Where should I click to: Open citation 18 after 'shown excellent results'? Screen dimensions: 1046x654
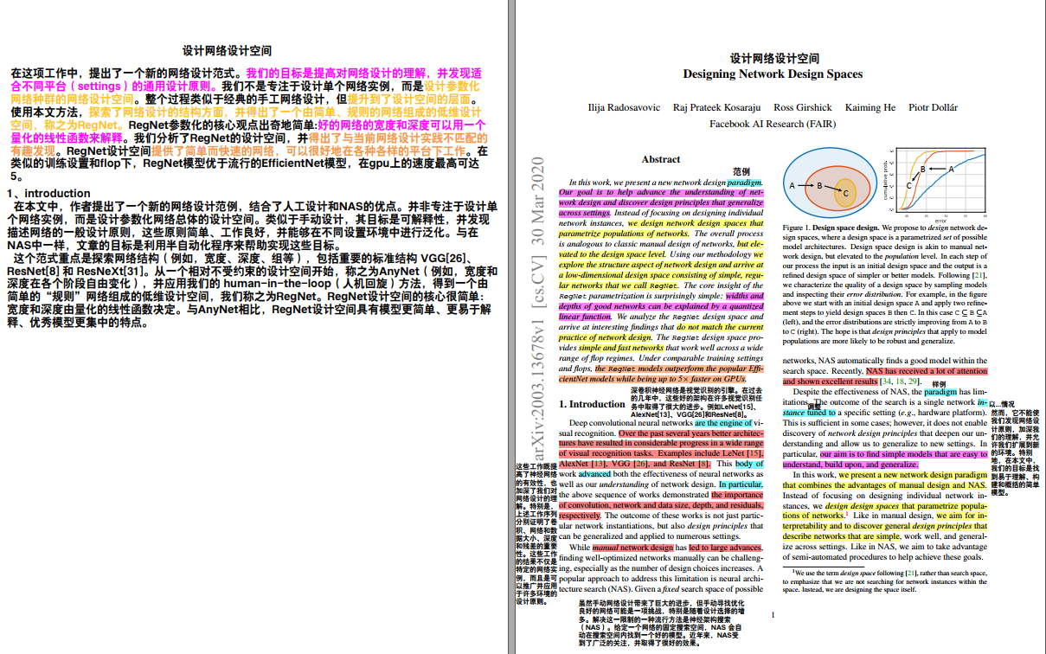click(x=902, y=381)
